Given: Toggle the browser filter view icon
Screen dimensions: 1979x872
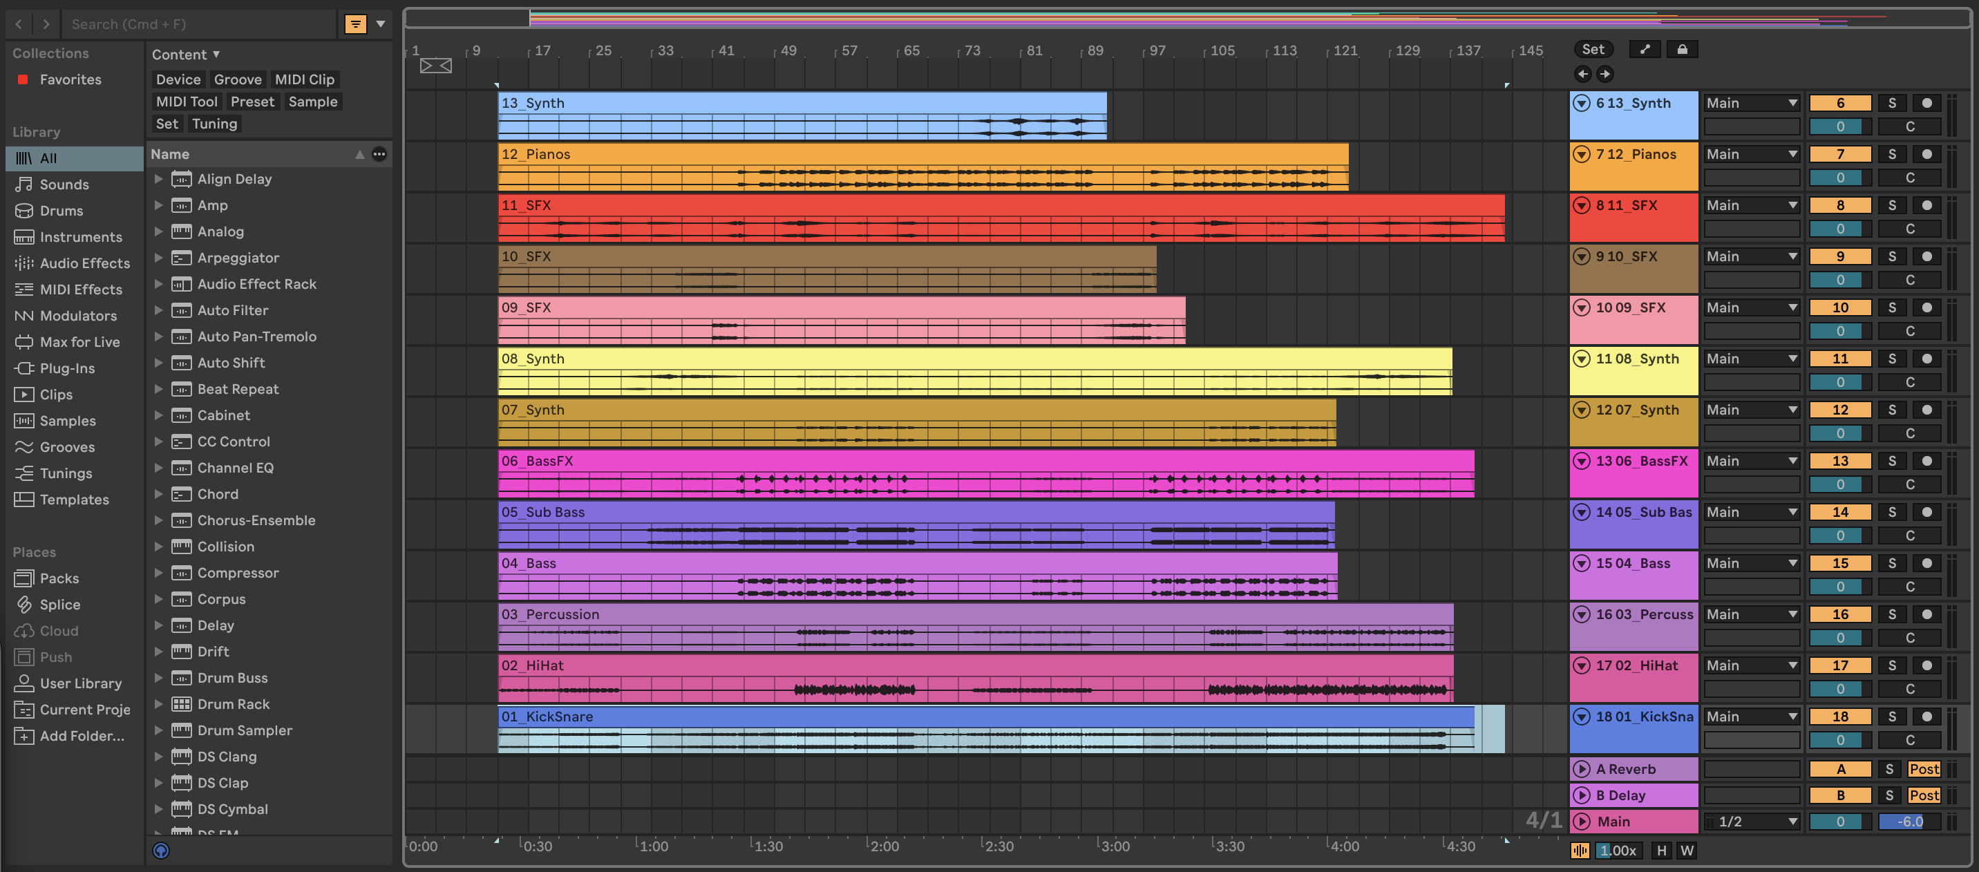Looking at the screenshot, I should (355, 23).
